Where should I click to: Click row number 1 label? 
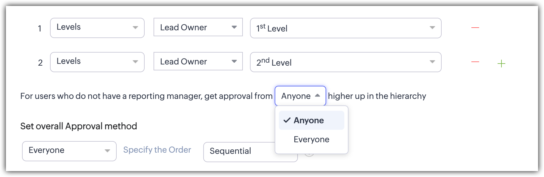[x=40, y=29]
